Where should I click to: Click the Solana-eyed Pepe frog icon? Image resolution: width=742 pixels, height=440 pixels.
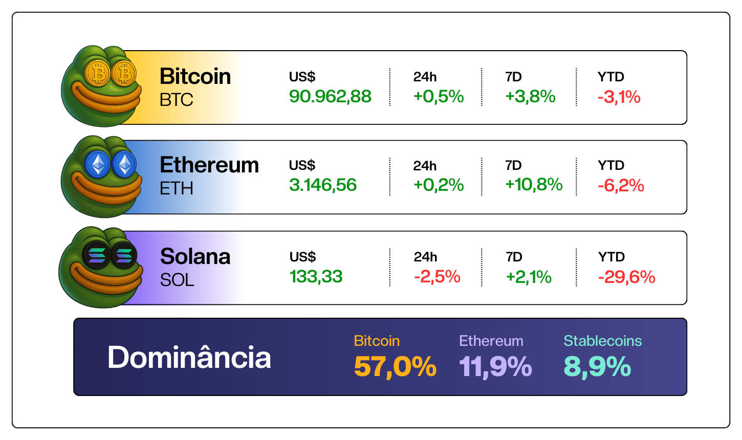[x=101, y=267]
